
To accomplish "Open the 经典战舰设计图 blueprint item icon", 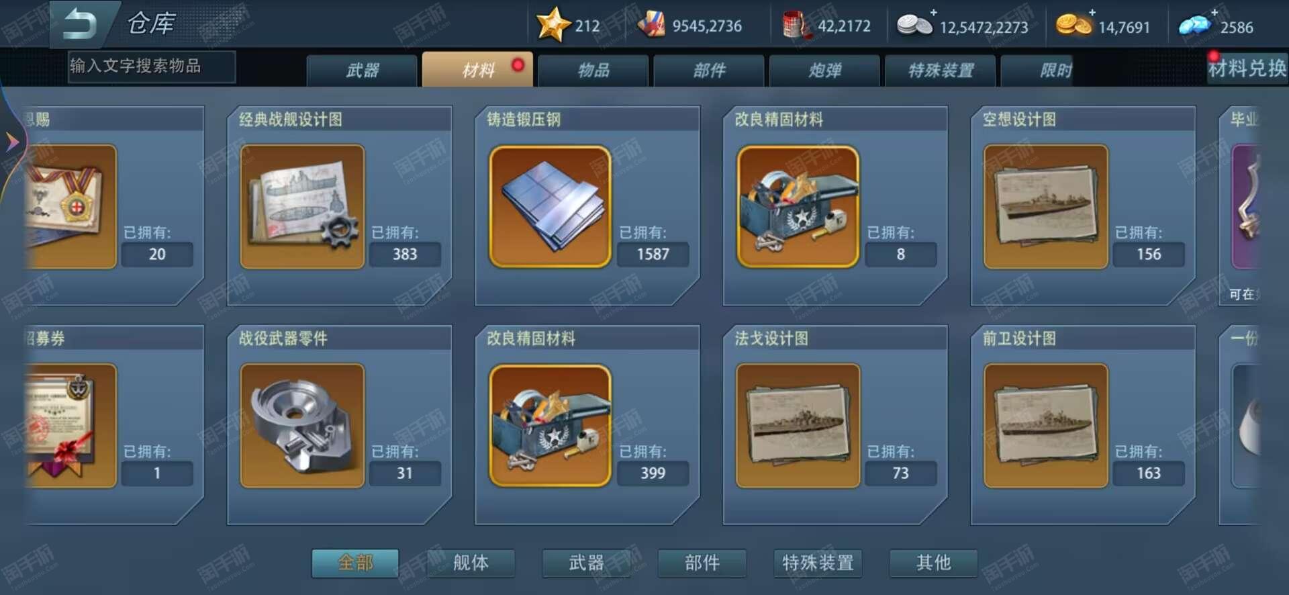I will [302, 207].
